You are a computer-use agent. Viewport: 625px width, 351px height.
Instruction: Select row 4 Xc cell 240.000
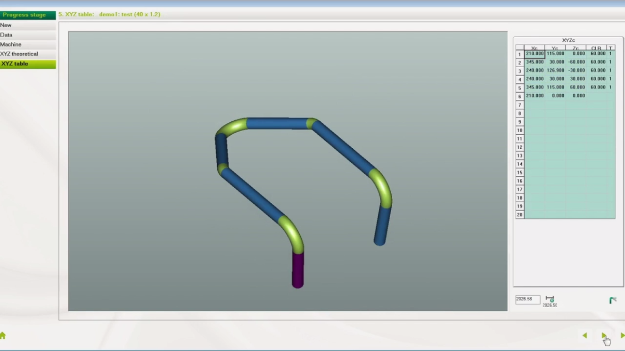pyautogui.click(x=535, y=79)
